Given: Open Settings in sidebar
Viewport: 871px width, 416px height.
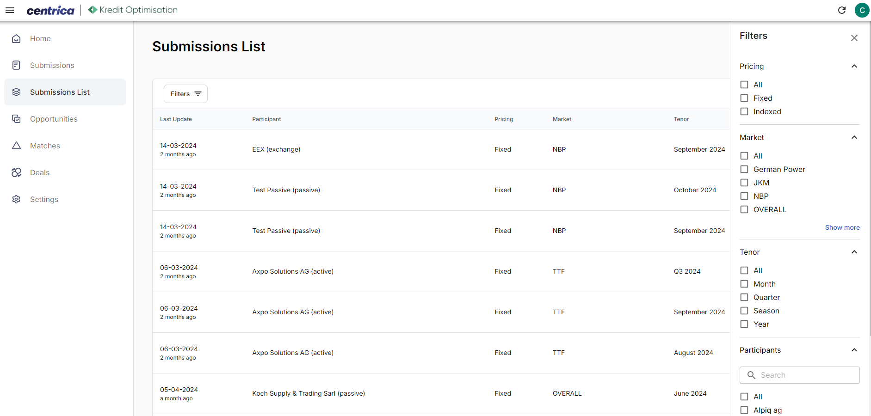Looking at the screenshot, I should pyautogui.click(x=65, y=200).
